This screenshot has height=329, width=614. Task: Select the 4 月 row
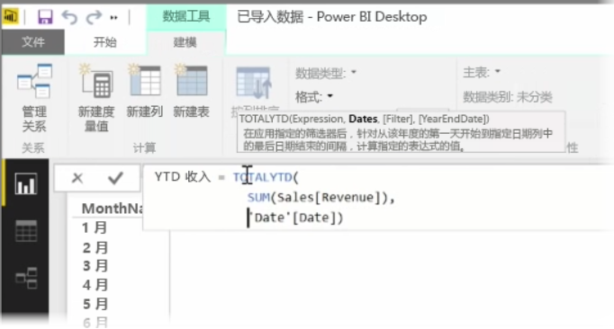(95, 285)
